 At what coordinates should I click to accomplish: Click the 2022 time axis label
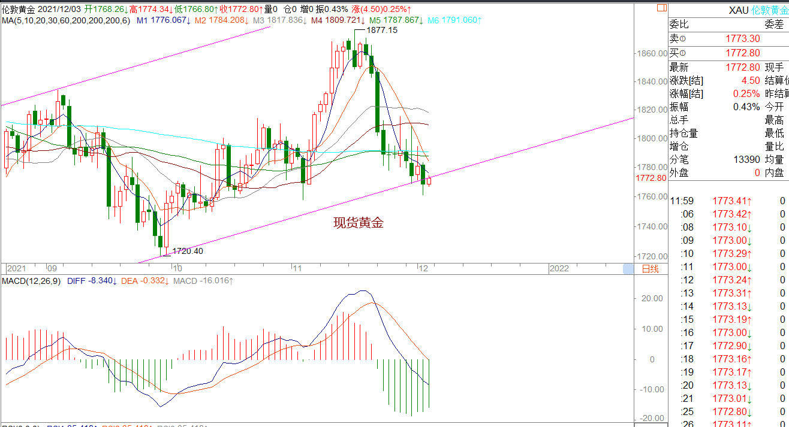coord(559,269)
